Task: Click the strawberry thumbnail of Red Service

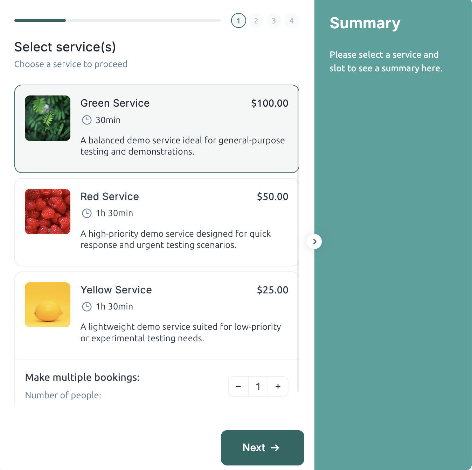Action: tap(47, 211)
